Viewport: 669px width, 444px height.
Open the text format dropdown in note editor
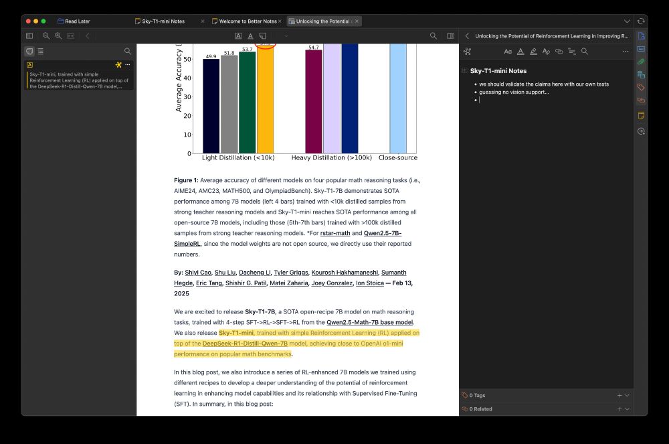[x=508, y=51]
